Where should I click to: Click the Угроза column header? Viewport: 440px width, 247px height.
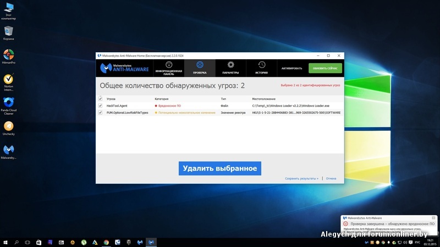[x=111, y=99]
